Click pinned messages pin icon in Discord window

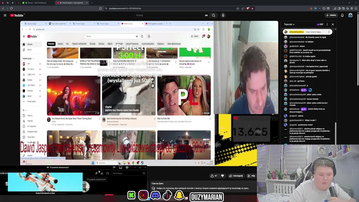click(x=96, y=173)
